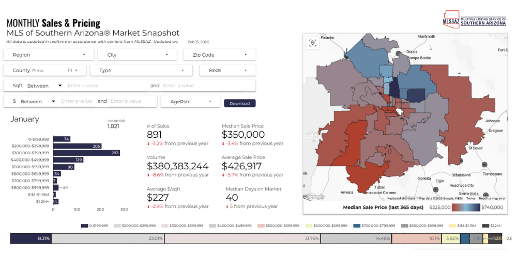Click the Download button
Image resolution: width=517 pixels, height=258 pixels.
tap(240, 103)
